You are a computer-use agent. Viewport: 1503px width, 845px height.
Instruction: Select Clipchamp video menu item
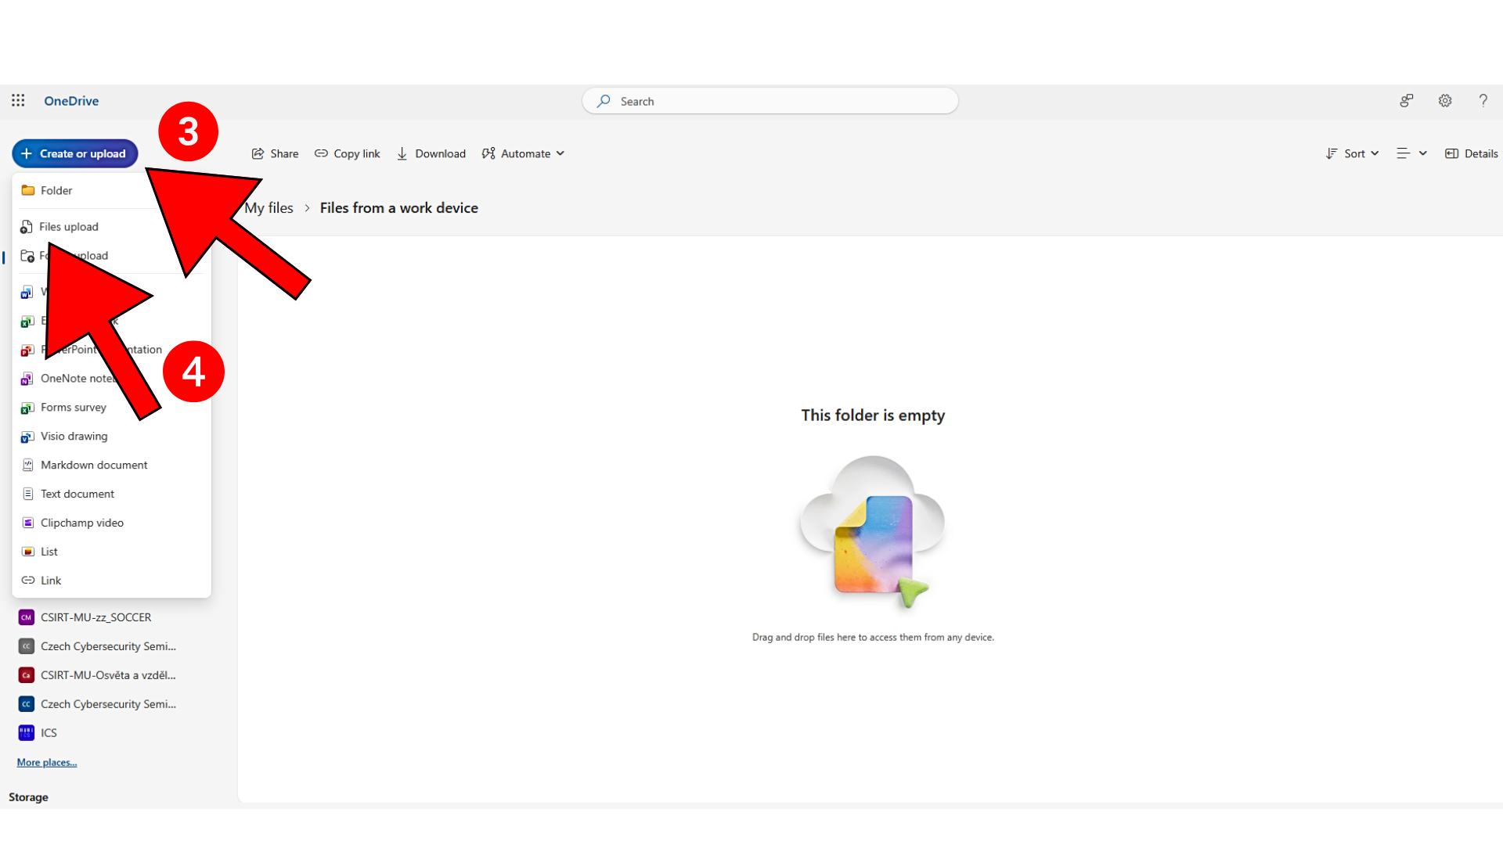tap(111, 523)
